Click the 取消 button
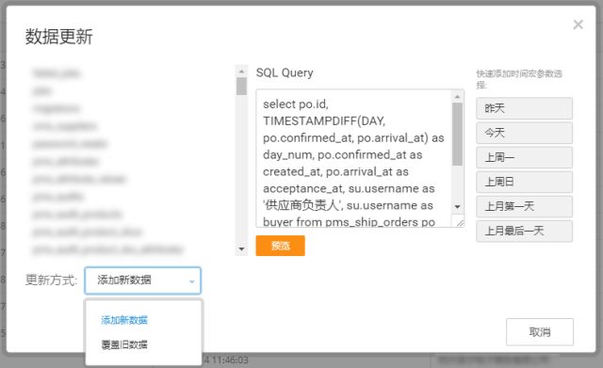Screen dimensions: 603x368 (540, 332)
